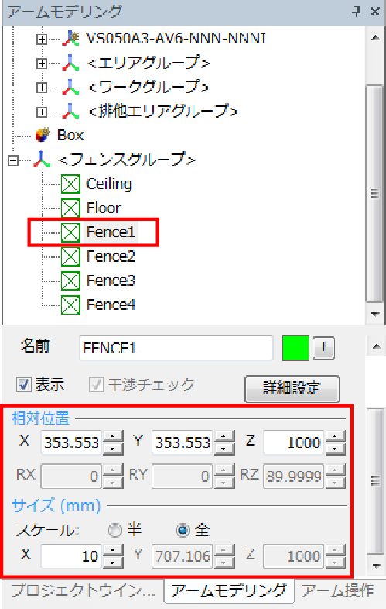Open 詳細設定 detailed settings
The height and width of the screenshot is (609, 386).
tap(292, 388)
